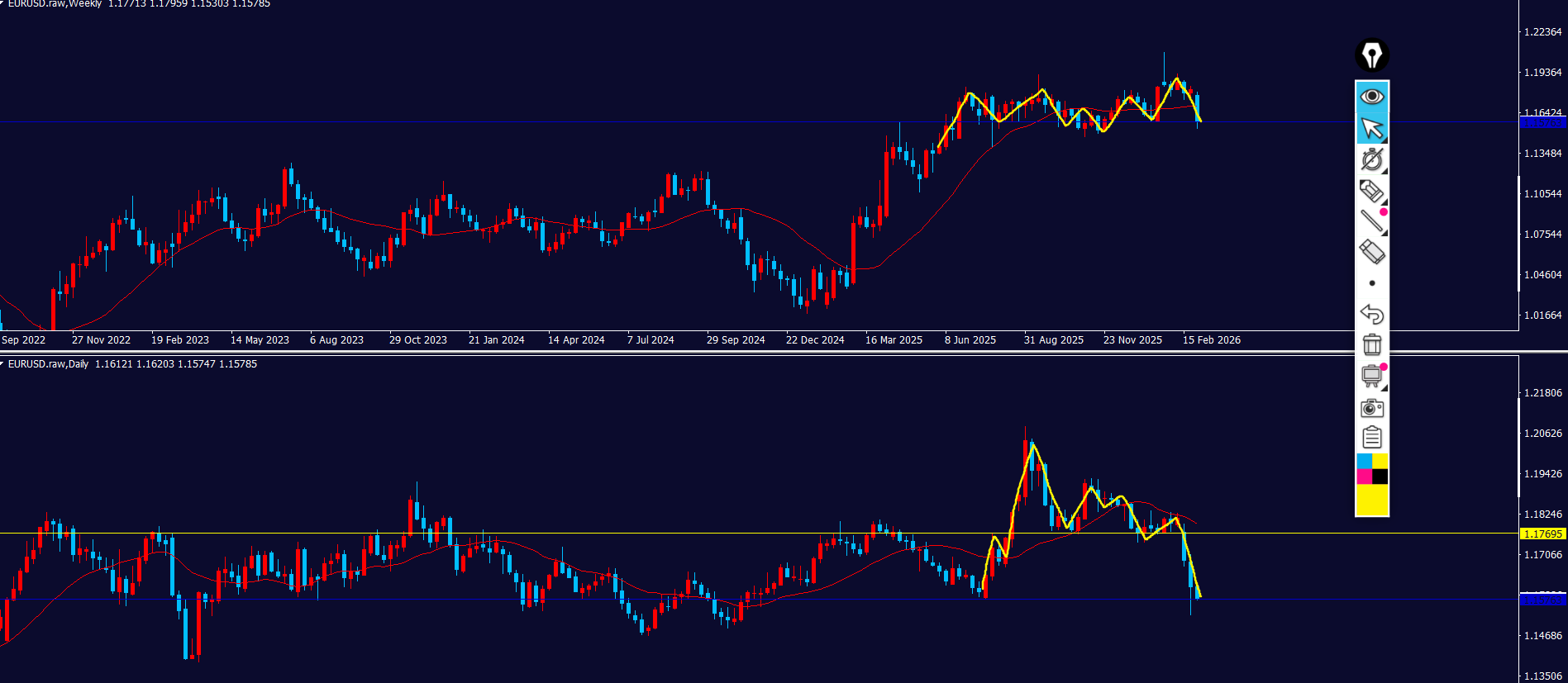Click the large yellow current color box
1568x683 pixels.
coord(1372,500)
